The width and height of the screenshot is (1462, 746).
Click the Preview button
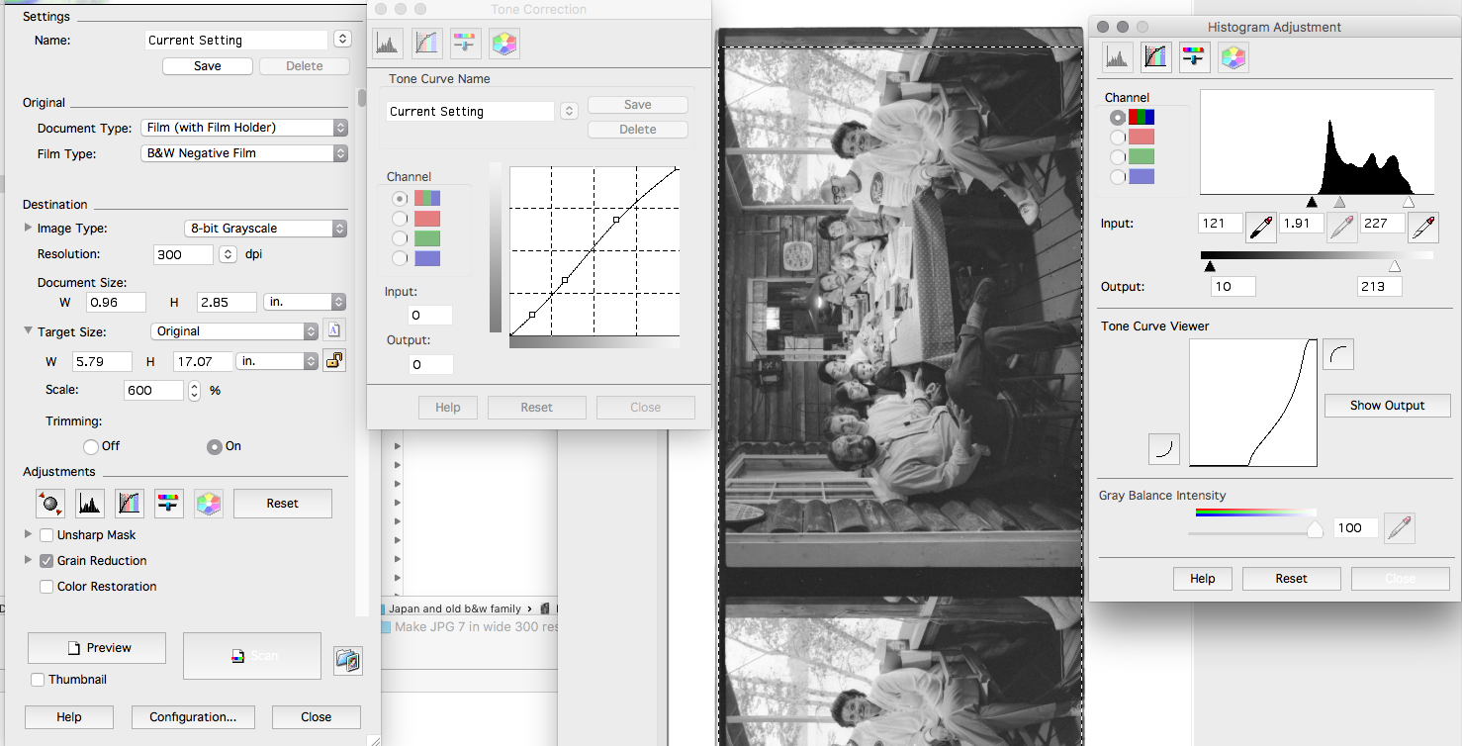point(97,648)
